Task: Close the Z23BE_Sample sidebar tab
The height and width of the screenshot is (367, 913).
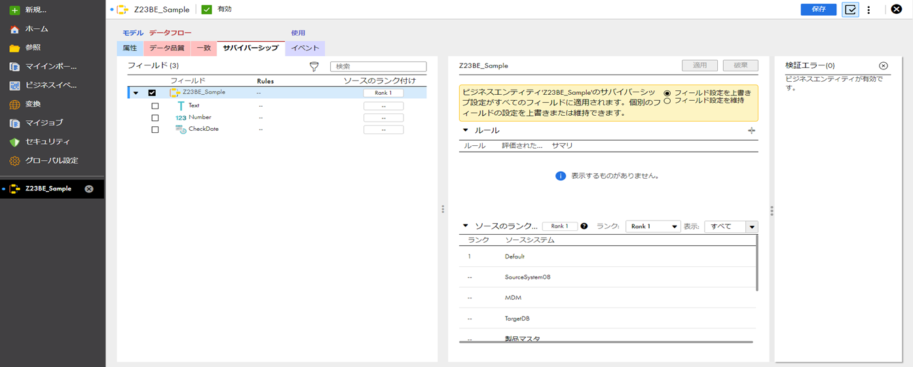Action: point(89,189)
